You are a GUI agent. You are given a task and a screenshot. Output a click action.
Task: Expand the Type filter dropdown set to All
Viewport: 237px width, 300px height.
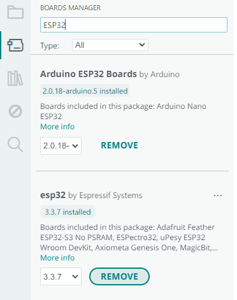[x=110, y=45]
